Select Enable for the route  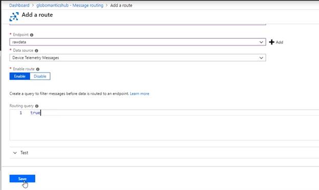[20, 76]
